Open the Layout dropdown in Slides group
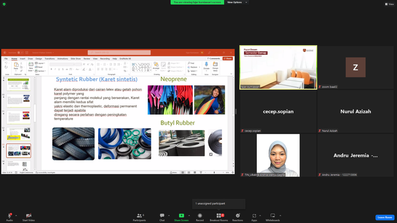Screen dimensions: 397x223 40,63
